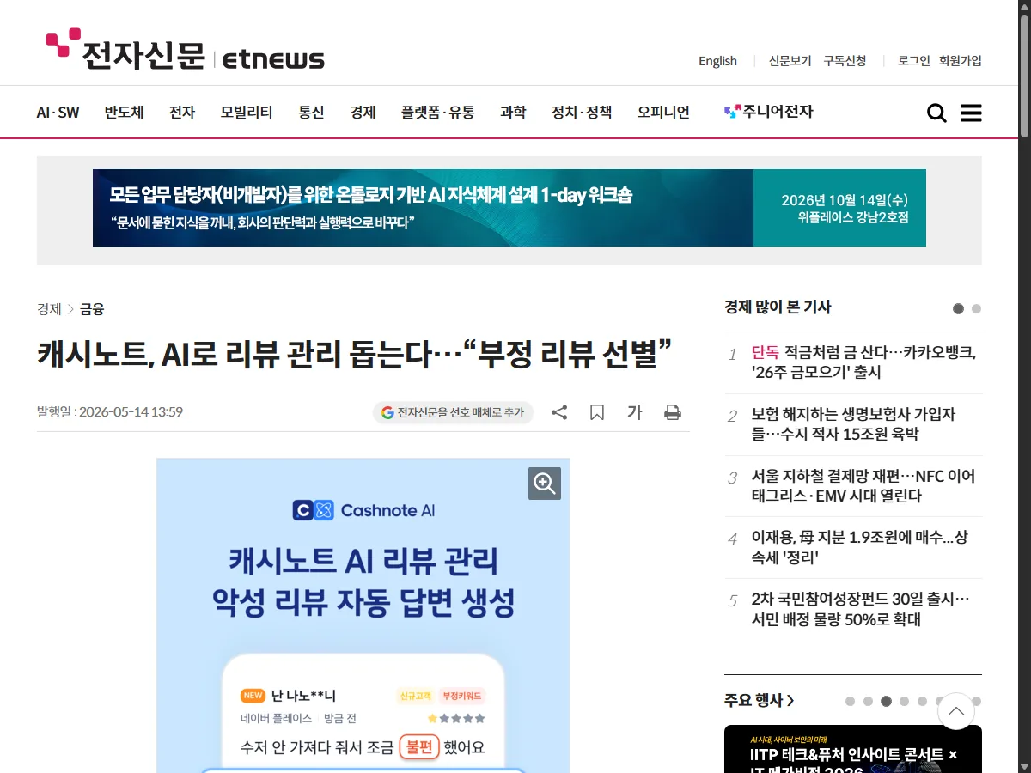Enlarge the article image with the zoom icon
The height and width of the screenshot is (773, 1031).
tap(545, 484)
